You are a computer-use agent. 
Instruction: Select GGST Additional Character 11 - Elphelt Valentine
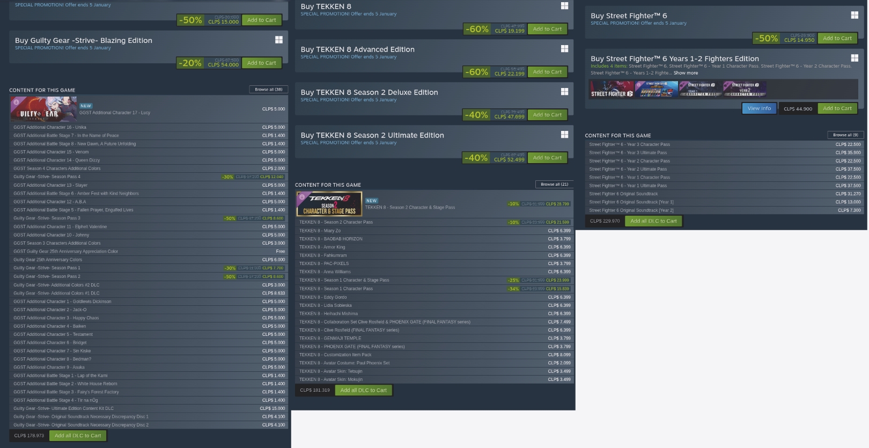[x=149, y=226]
